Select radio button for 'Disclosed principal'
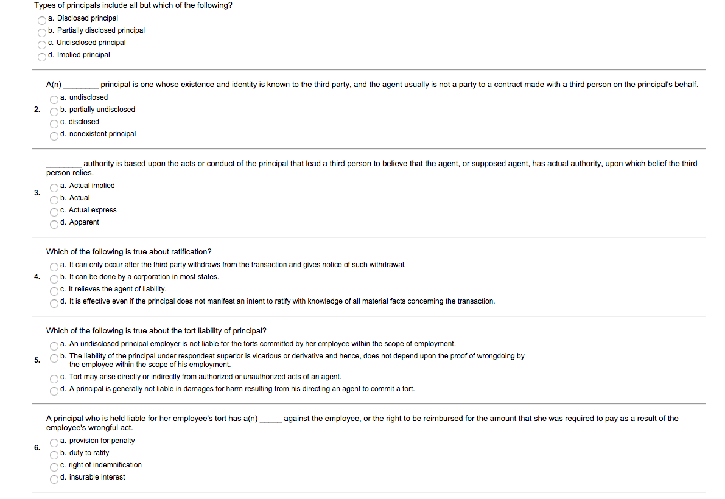Screen dimensions: 725x499 (x=42, y=20)
